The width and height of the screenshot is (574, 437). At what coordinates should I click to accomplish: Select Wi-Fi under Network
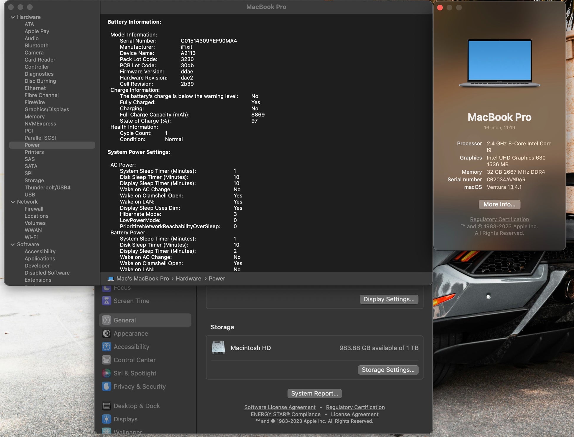pyautogui.click(x=31, y=237)
